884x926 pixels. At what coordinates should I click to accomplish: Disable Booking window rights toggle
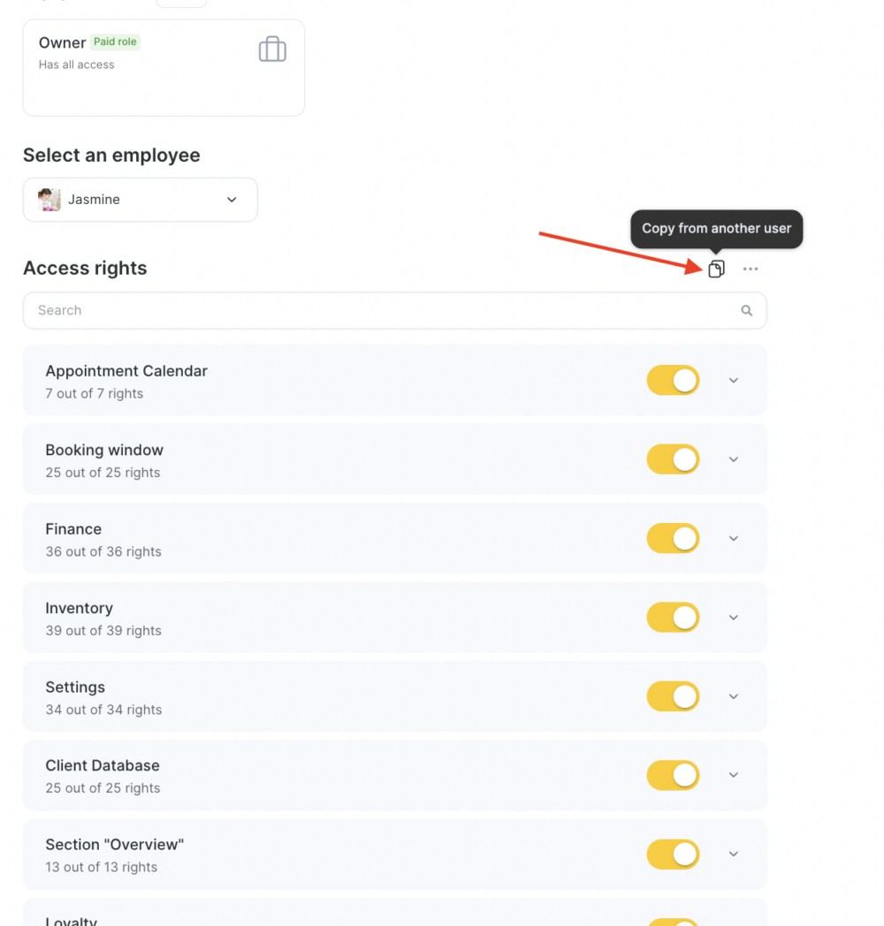click(x=673, y=459)
